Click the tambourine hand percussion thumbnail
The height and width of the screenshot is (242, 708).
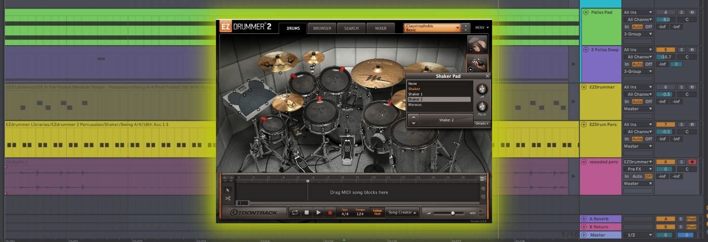click(477, 43)
